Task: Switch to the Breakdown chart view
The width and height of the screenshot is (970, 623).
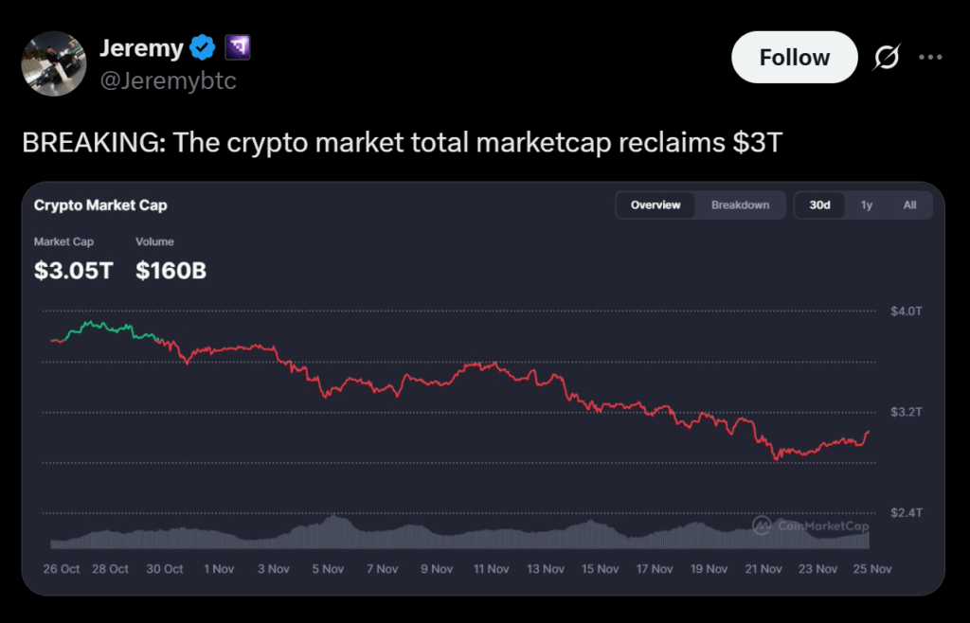Action: [x=740, y=205]
